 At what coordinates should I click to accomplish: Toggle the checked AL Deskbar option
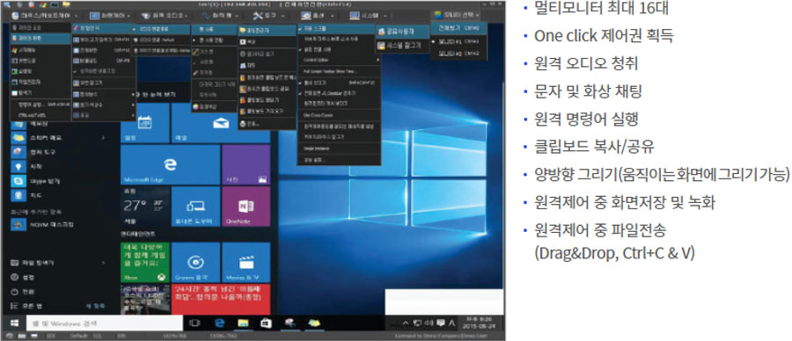point(339,93)
